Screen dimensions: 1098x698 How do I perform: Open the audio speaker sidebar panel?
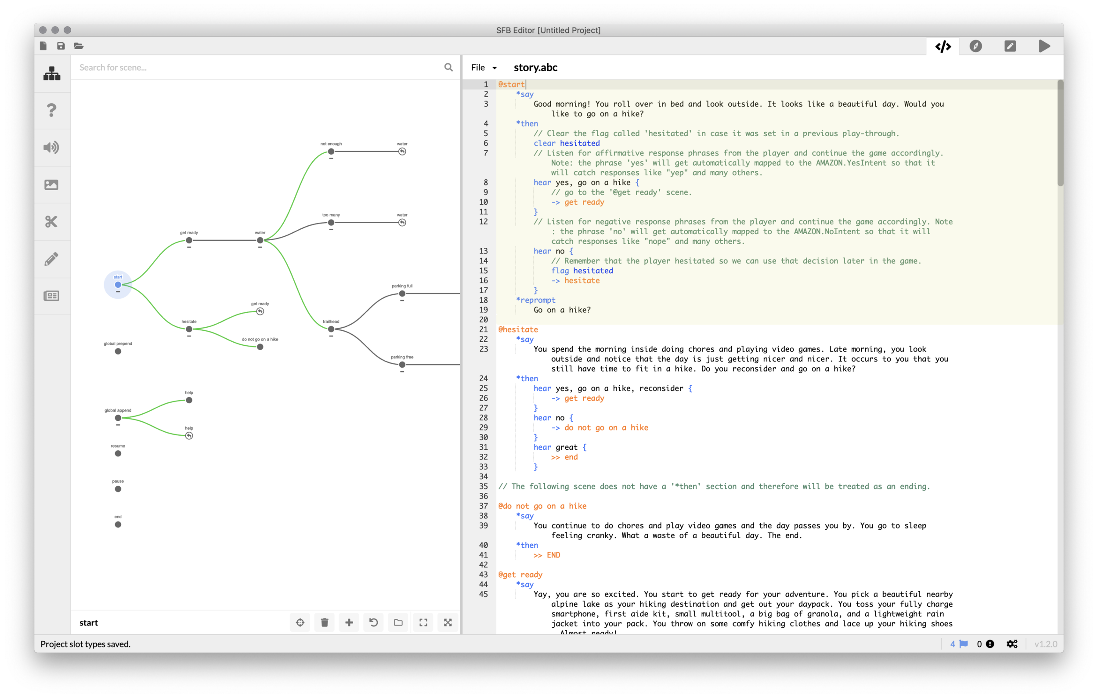coord(51,147)
